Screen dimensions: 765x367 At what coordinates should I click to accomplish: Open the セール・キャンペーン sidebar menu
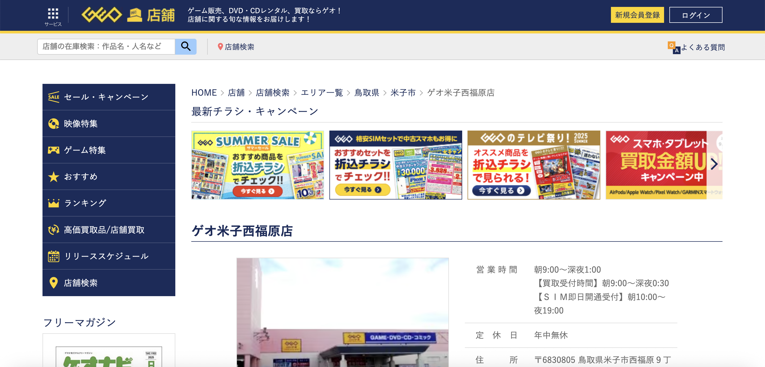click(x=109, y=97)
